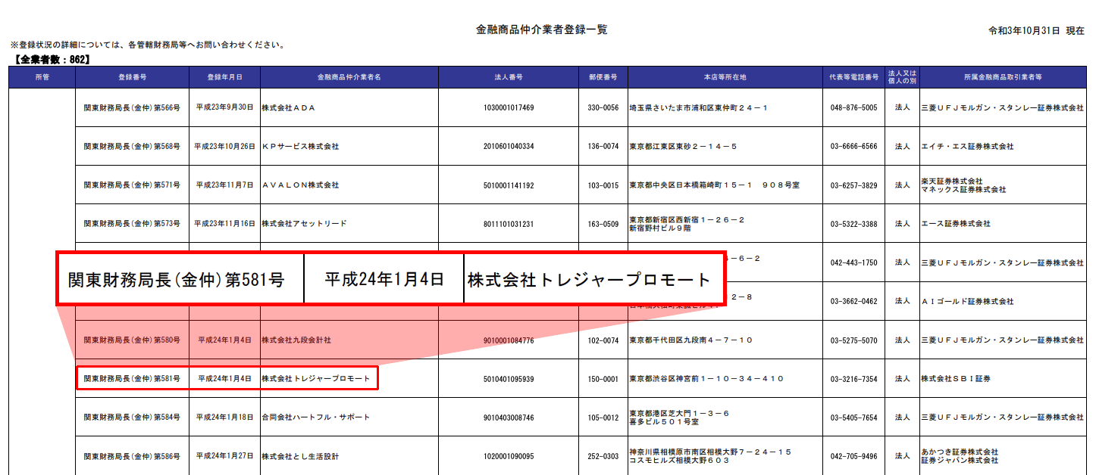Click the 株式会社とし生活設計 name cell
1096x475 pixels.
300,456
